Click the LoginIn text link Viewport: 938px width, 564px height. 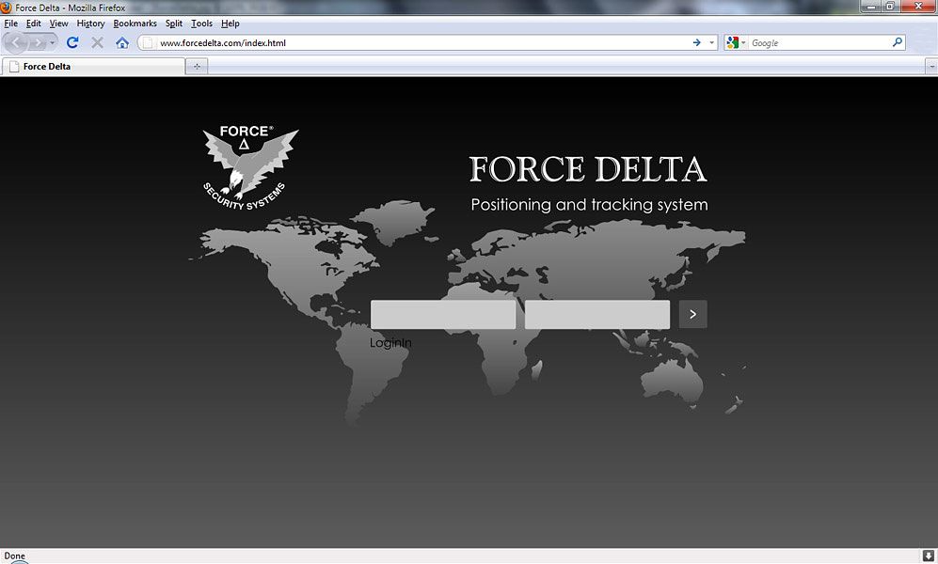[x=390, y=342]
